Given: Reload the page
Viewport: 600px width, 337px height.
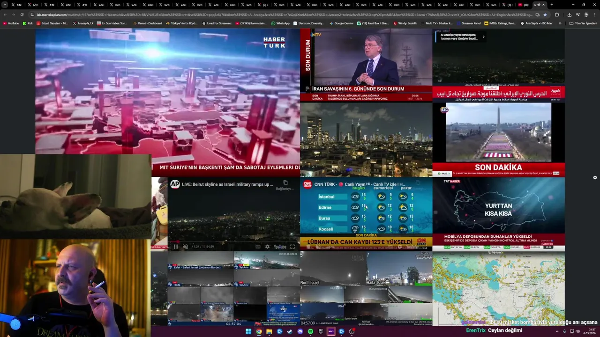Looking at the screenshot, I should pos(22,15).
